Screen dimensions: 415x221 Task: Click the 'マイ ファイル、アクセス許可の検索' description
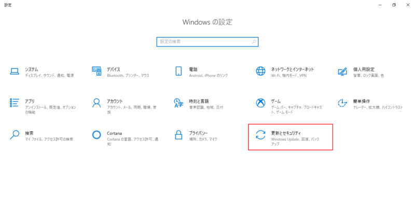tap(49, 139)
